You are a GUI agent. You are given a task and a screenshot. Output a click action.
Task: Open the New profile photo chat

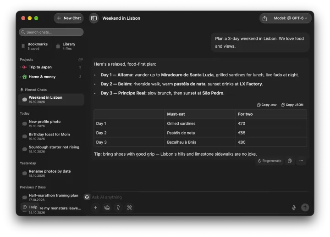point(51,124)
